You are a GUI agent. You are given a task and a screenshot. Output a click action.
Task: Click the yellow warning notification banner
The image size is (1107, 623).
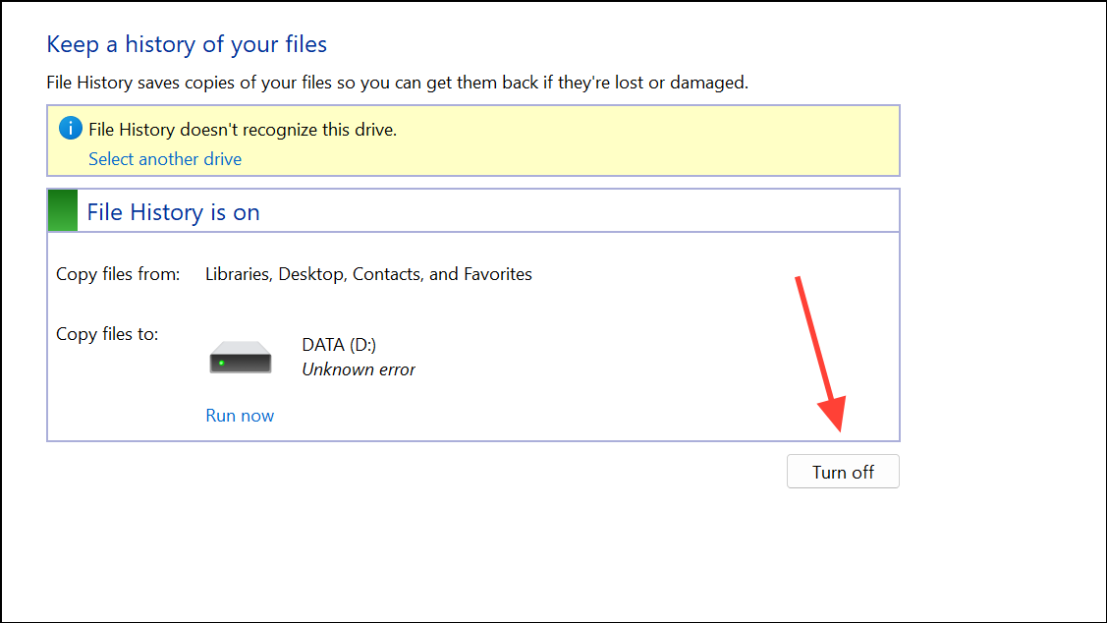pos(472,141)
